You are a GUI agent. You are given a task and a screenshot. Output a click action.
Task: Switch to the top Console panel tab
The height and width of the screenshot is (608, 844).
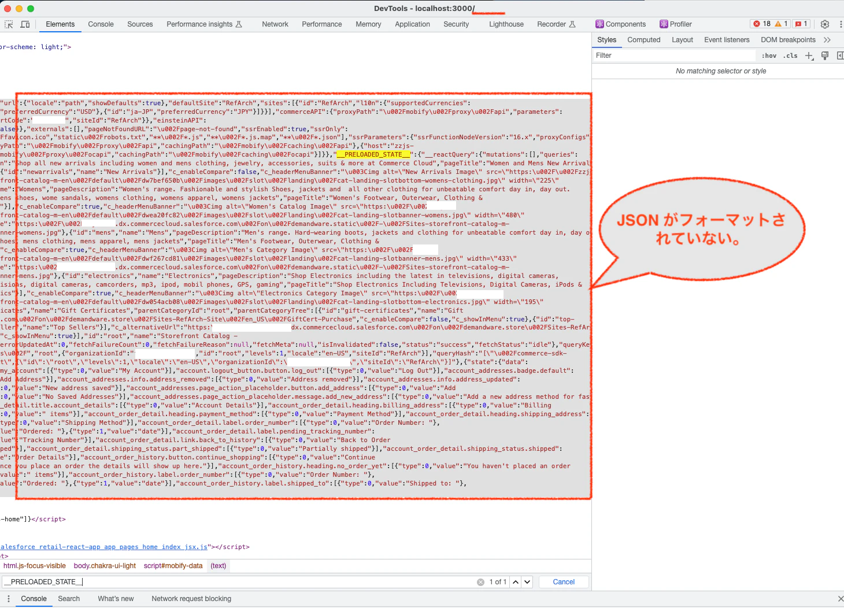(101, 24)
